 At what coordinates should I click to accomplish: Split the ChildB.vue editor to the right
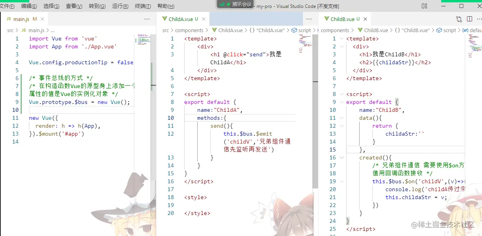tap(469, 19)
